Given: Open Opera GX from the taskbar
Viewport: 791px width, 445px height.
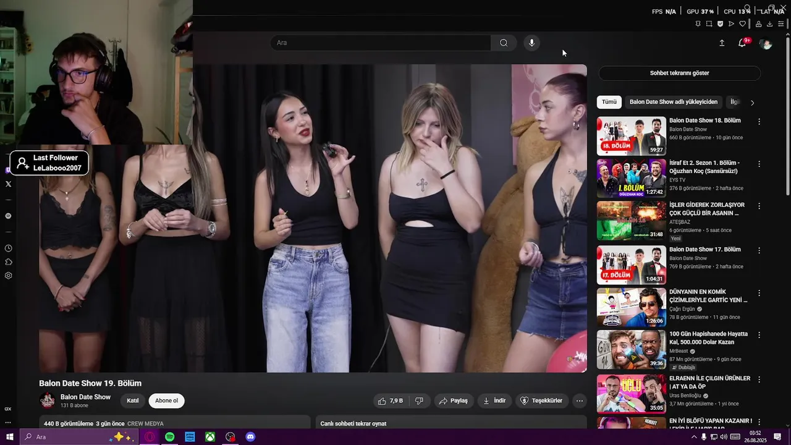Looking at the screenshot, I should 150,437.
